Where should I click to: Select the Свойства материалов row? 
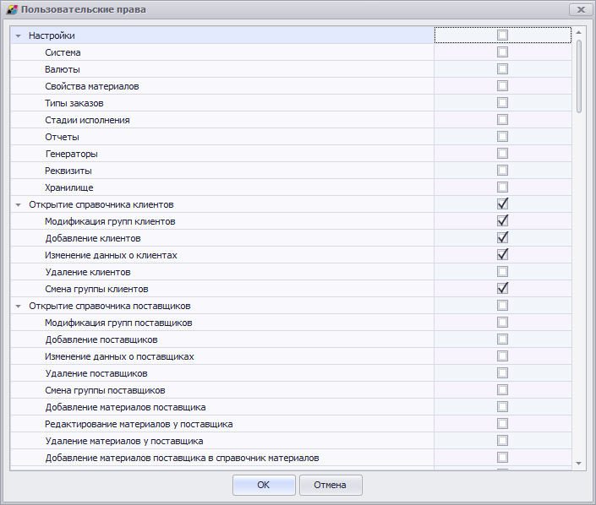tap(92, 86)
